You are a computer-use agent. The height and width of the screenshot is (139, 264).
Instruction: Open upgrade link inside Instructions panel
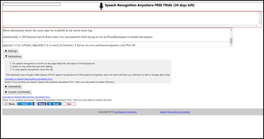(28, 79)
